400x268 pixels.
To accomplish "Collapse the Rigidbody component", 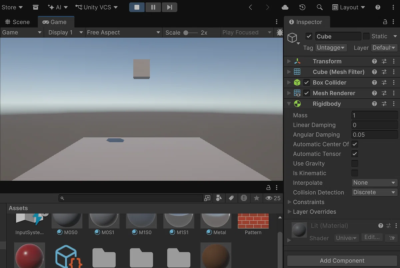I will click(x=289, y=104).
